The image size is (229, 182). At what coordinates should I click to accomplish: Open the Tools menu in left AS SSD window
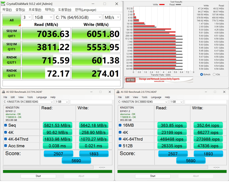click(x=30, y=97)
